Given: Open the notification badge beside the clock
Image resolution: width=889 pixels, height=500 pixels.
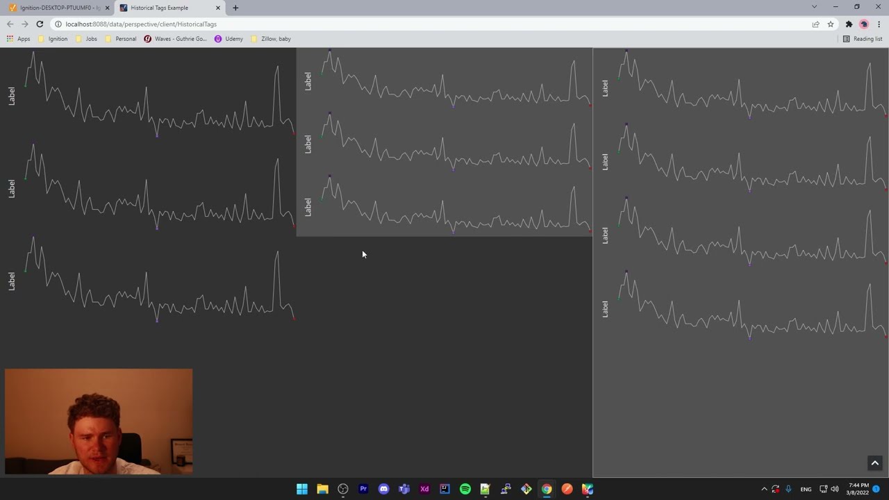Looking at the screenshot, I should [x=876, y=489].
